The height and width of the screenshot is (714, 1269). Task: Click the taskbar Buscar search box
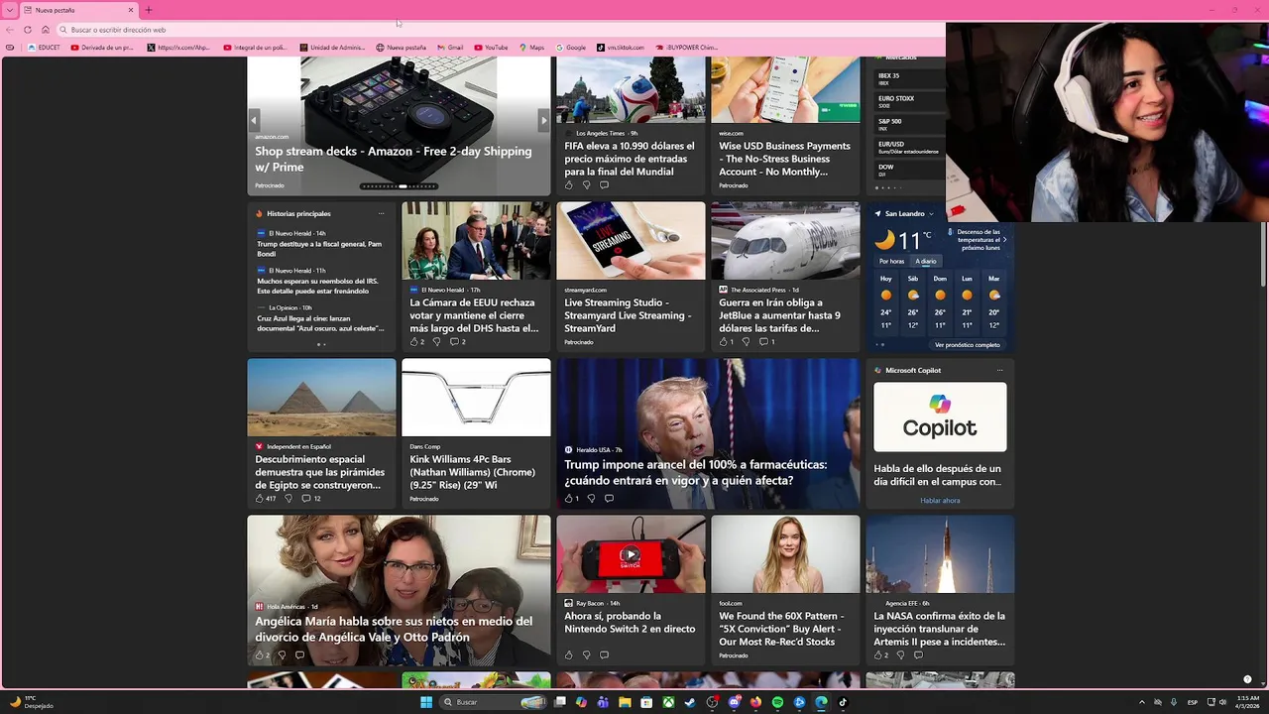pyautogui.click(x=494, y=702)
